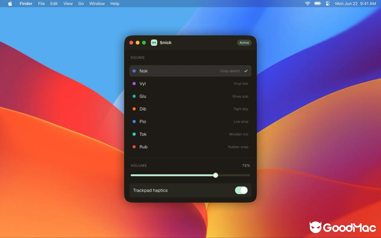The width and height of the screenshot is (381, 238).
Task: Click the "Crisp detent" description
Action: click(x=230, y=71)
